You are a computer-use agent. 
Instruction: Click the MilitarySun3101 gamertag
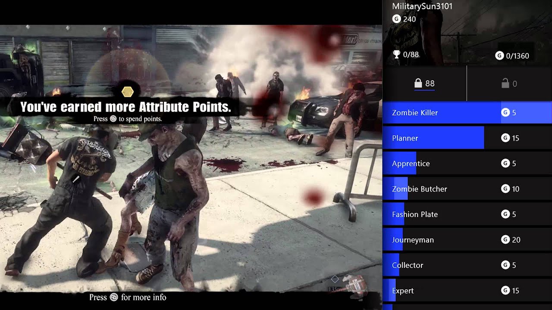click(422, 6)
